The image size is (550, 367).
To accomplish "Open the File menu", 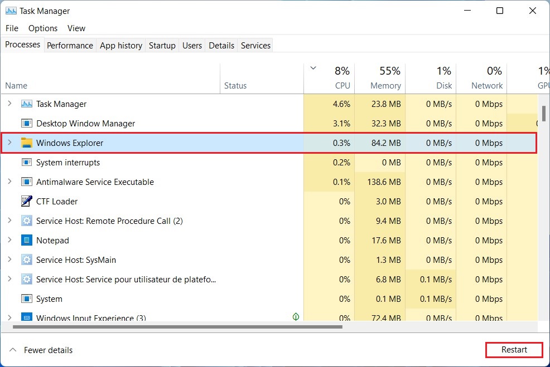I will (x=12, y=28).
